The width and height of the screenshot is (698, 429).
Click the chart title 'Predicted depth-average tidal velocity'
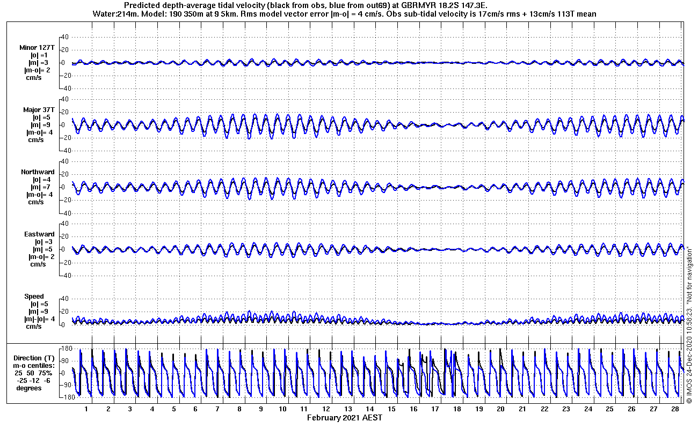click(x=193, y=6)
